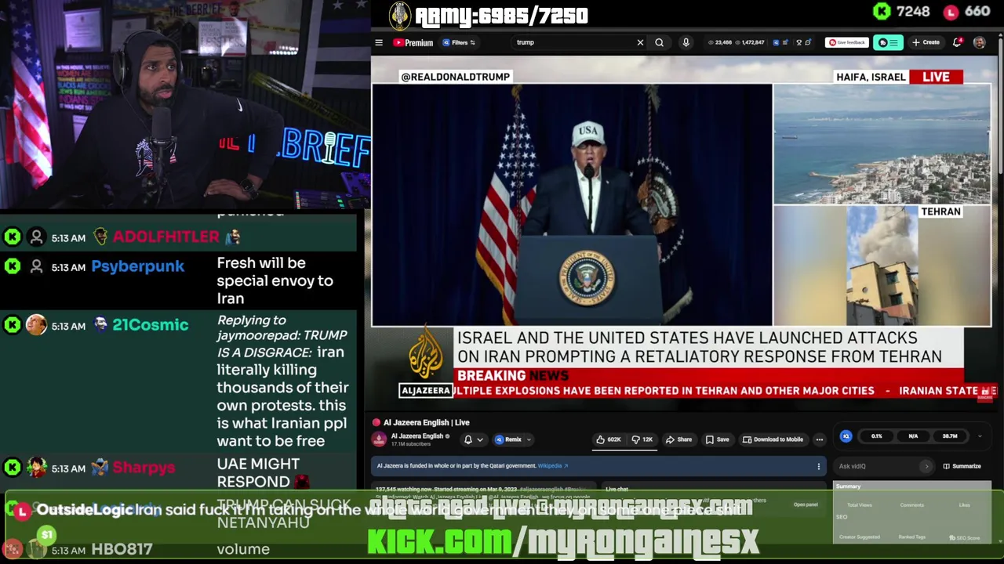Click Kick badge next to 21Cosmic message
This screenshot has width=1004, height=564.
pos(12,325)
